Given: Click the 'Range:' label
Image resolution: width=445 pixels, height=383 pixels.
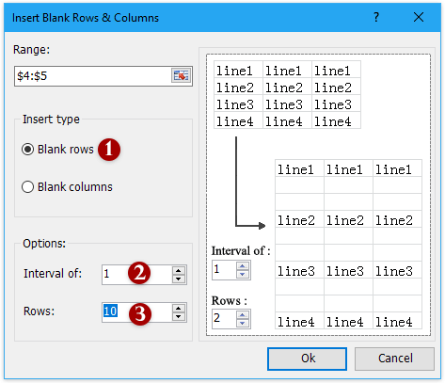Looking at the screenshot, I should pos(31,50).
